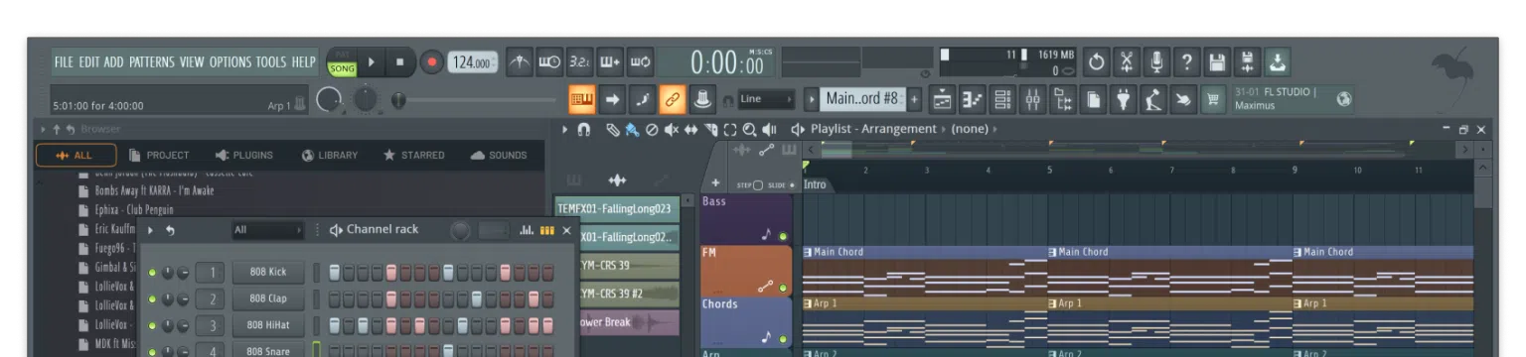Image resolution: width=1526 pixels, height=357 pixels.
Task: Open the TOOLS menu
Action: (x=270, y=62)
